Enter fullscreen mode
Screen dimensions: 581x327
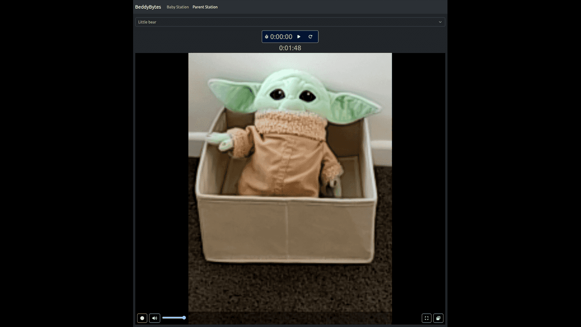point(426,318)
